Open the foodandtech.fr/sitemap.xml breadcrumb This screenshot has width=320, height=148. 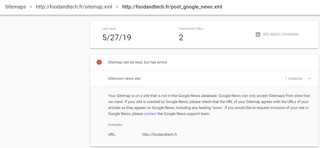[x=74, y=7]
